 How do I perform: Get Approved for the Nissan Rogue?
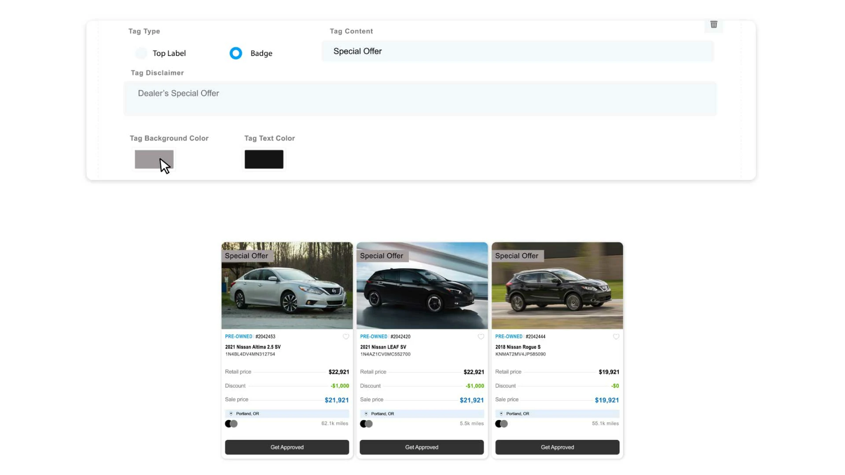click(x=557, y=447)
